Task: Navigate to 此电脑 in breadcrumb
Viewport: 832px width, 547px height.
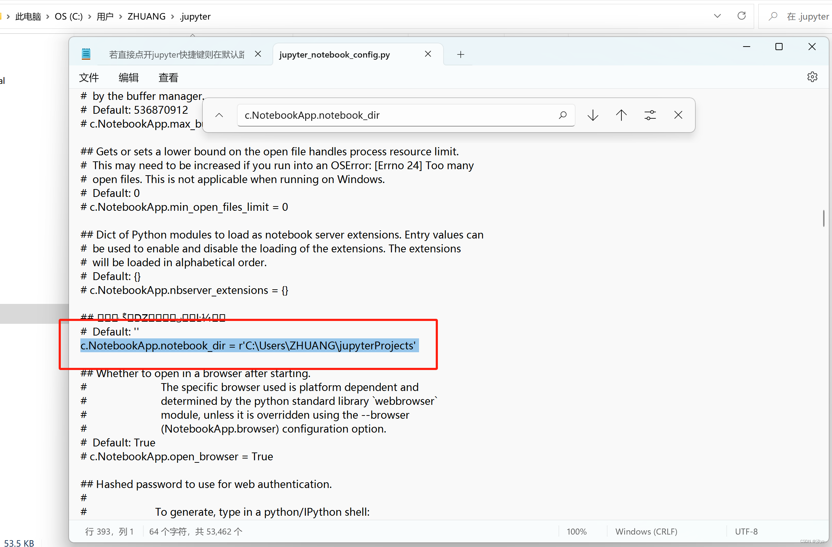Action: (28, 16)
